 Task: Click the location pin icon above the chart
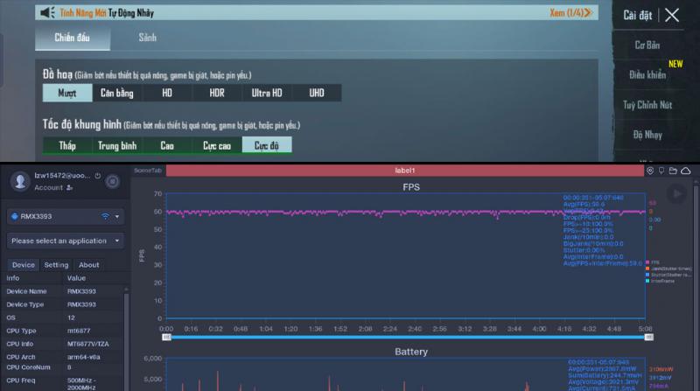point(650,171)
